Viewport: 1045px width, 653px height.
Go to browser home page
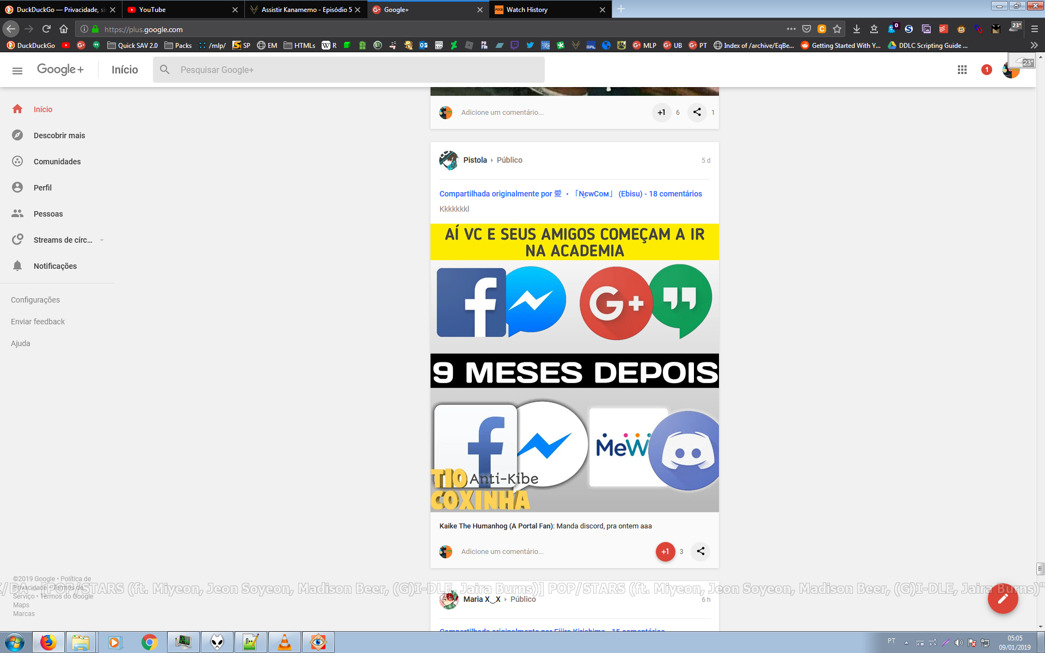pos(64,29)
